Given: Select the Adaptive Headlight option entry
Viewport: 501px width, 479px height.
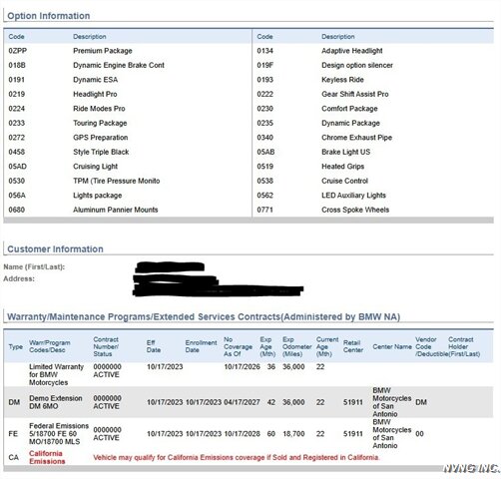Looking at the screenshot, I should pos(352,51).
